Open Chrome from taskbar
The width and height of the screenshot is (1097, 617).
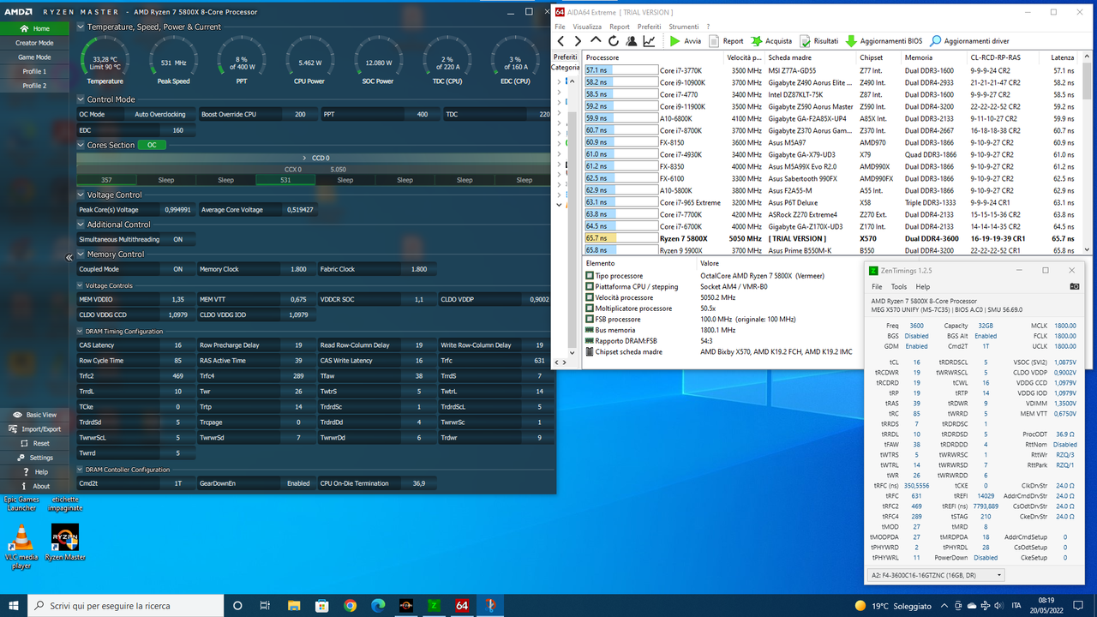pos(351,605)
